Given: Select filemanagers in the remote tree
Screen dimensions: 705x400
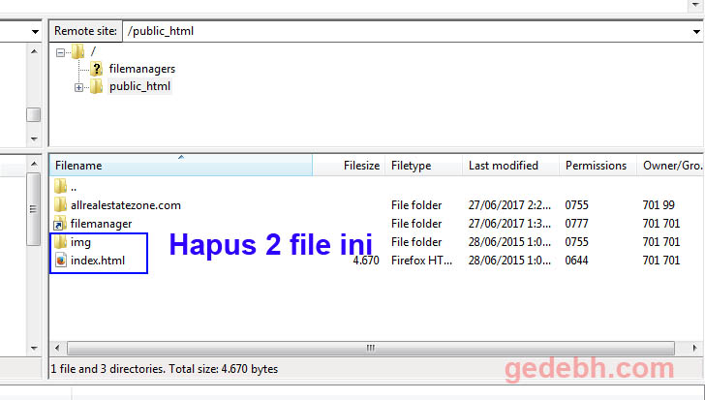Looking at the screenshot, I should point(142,69).
